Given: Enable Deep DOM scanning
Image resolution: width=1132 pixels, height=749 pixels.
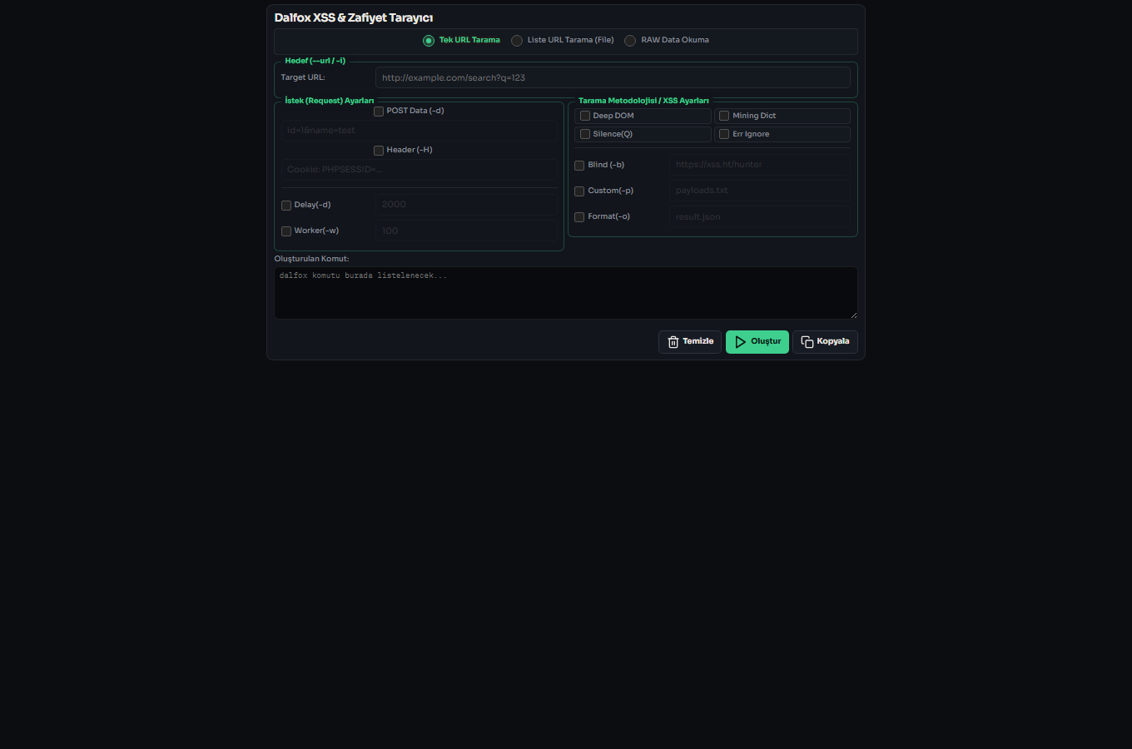Looking at the screenshot, I should click(585, 117).
